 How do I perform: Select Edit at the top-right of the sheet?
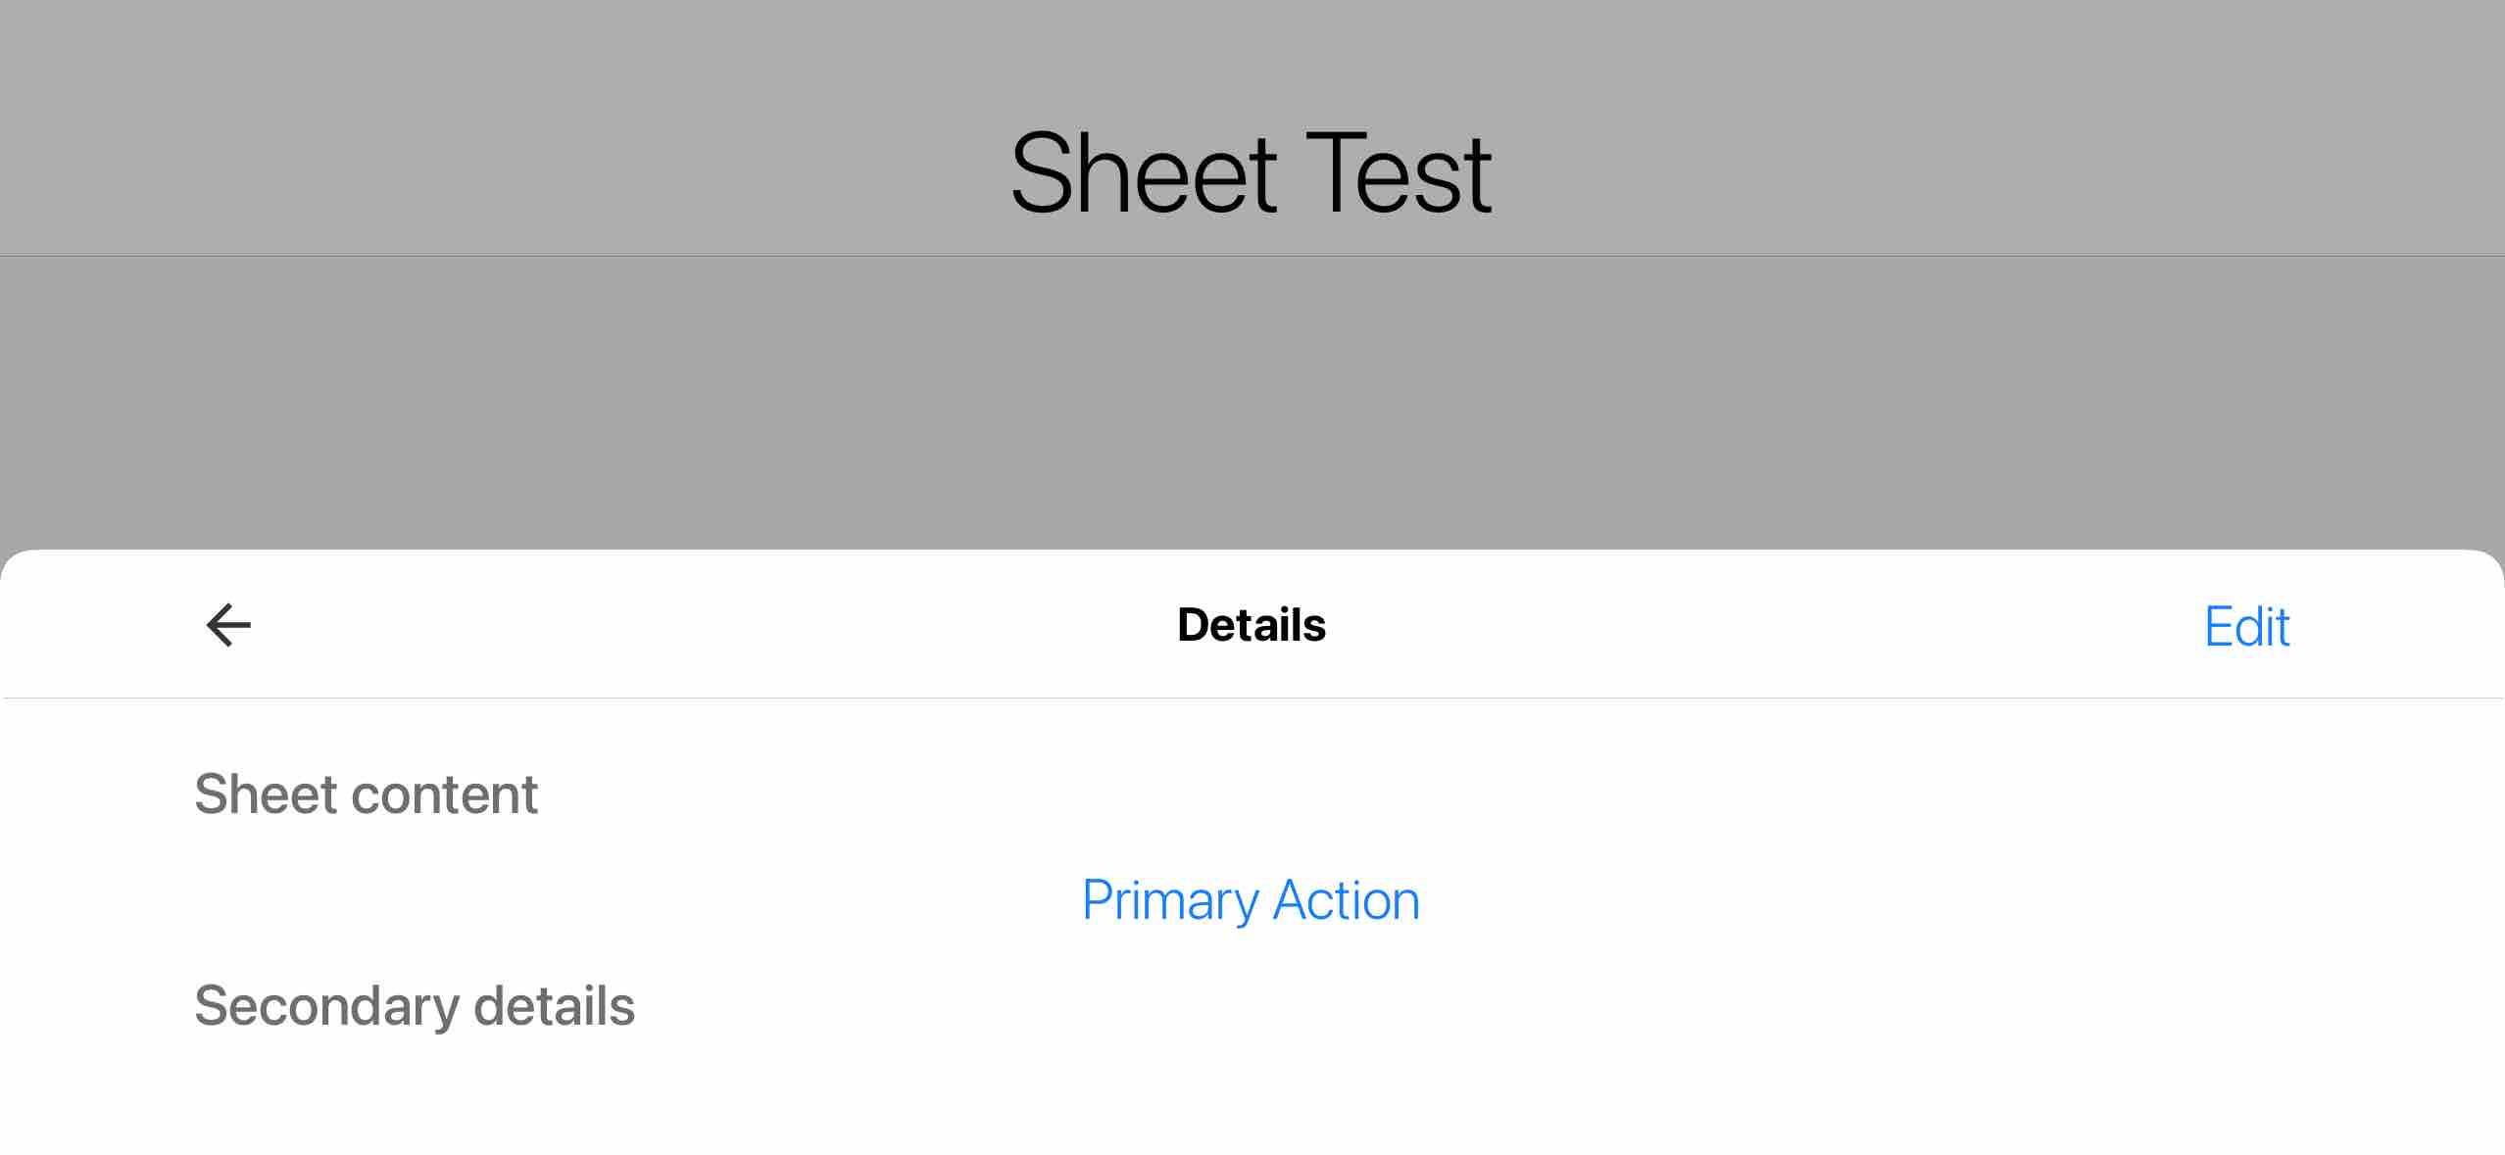point(2246,624)
